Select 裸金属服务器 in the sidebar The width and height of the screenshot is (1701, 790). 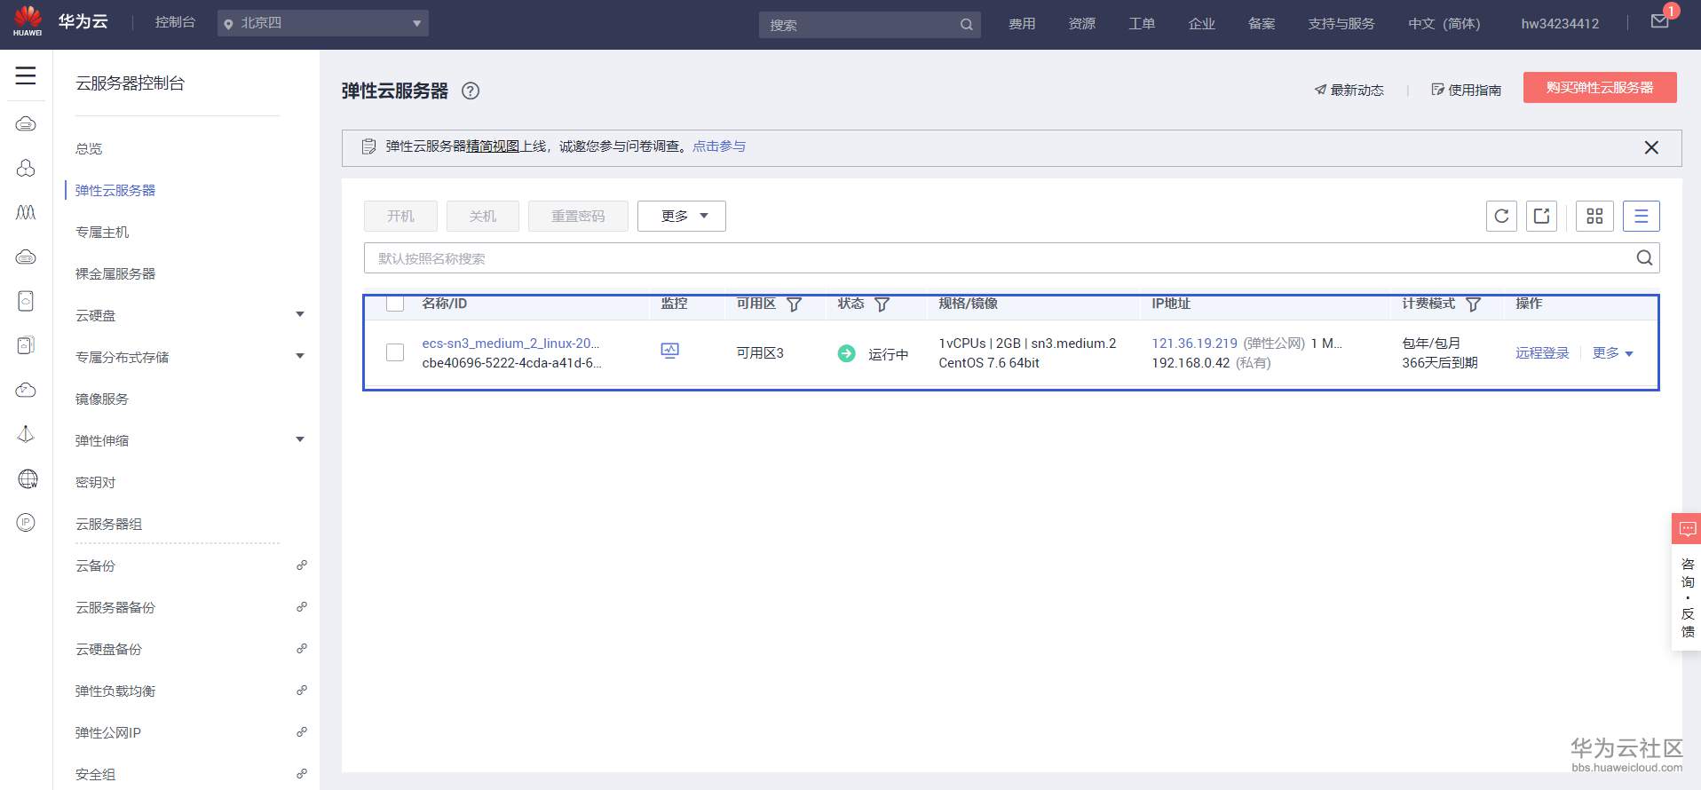click(115, 273)
